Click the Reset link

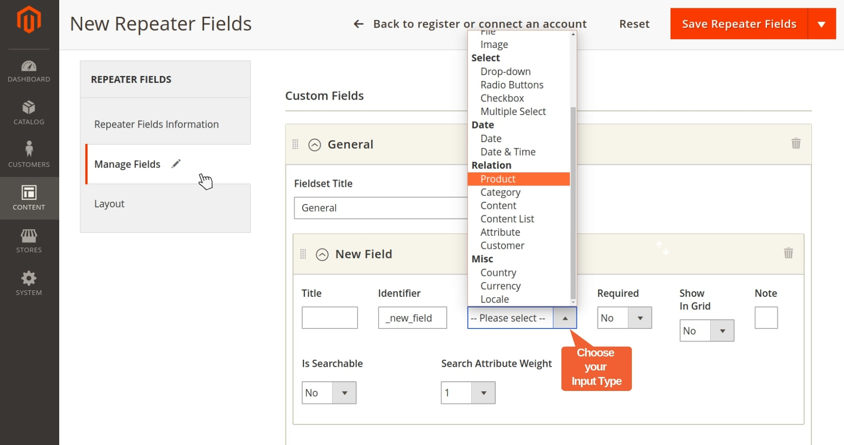pos(634,24)
